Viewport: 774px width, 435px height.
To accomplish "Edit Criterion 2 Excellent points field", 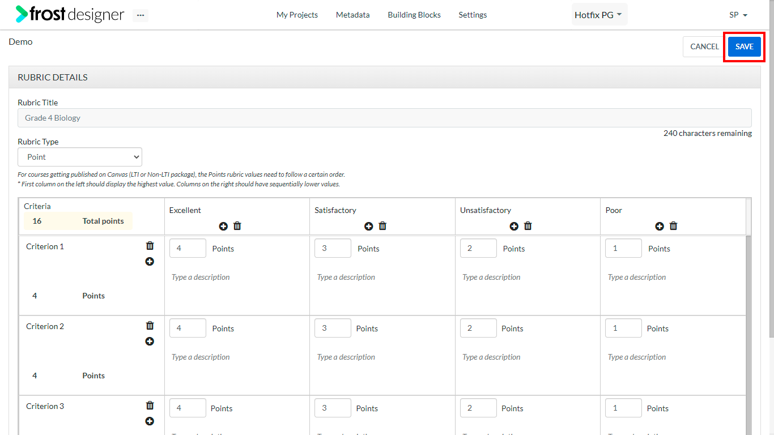I will [188, 328].
